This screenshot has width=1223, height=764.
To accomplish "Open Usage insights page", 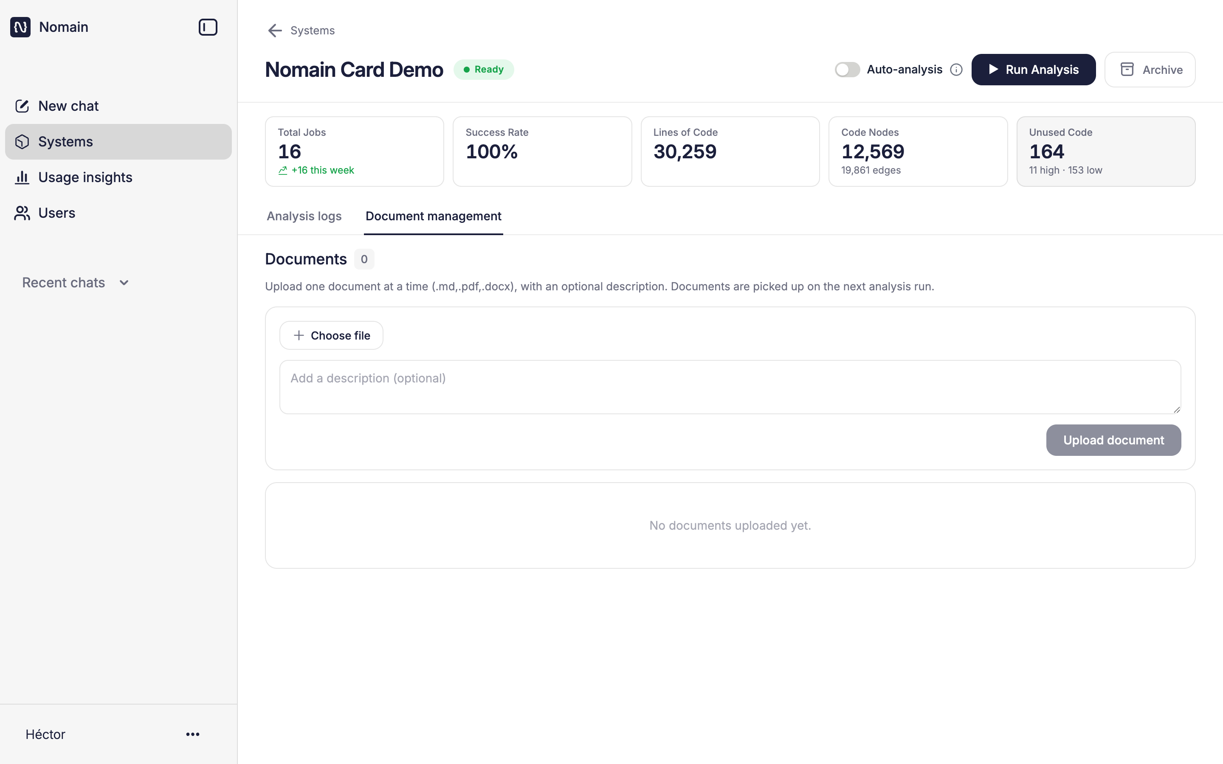I will [x=118, y=177].
